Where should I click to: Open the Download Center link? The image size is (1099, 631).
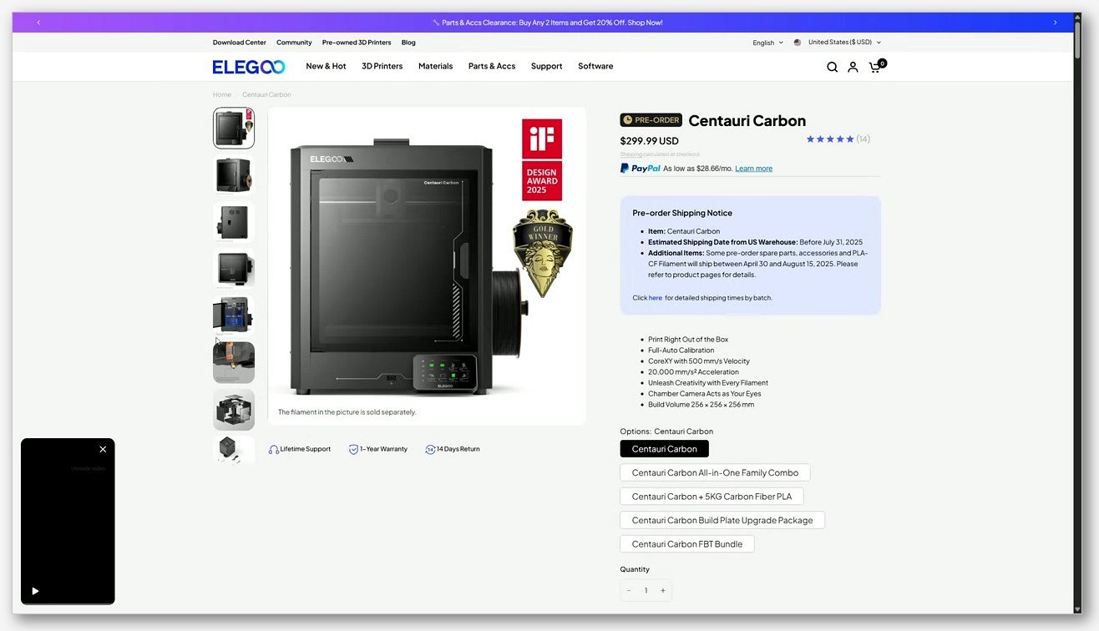pyautogui.click(x=239, y=43)
